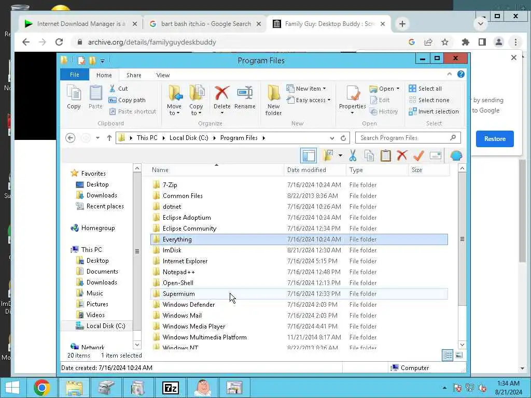Image resolution: width=531 pixels, height=398 pixels.
Task: Sort by the Name column header
Action: click(216, 170)
